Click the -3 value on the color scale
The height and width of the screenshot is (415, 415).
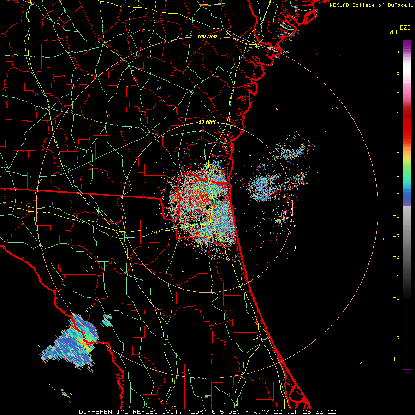tap(396, 256)
